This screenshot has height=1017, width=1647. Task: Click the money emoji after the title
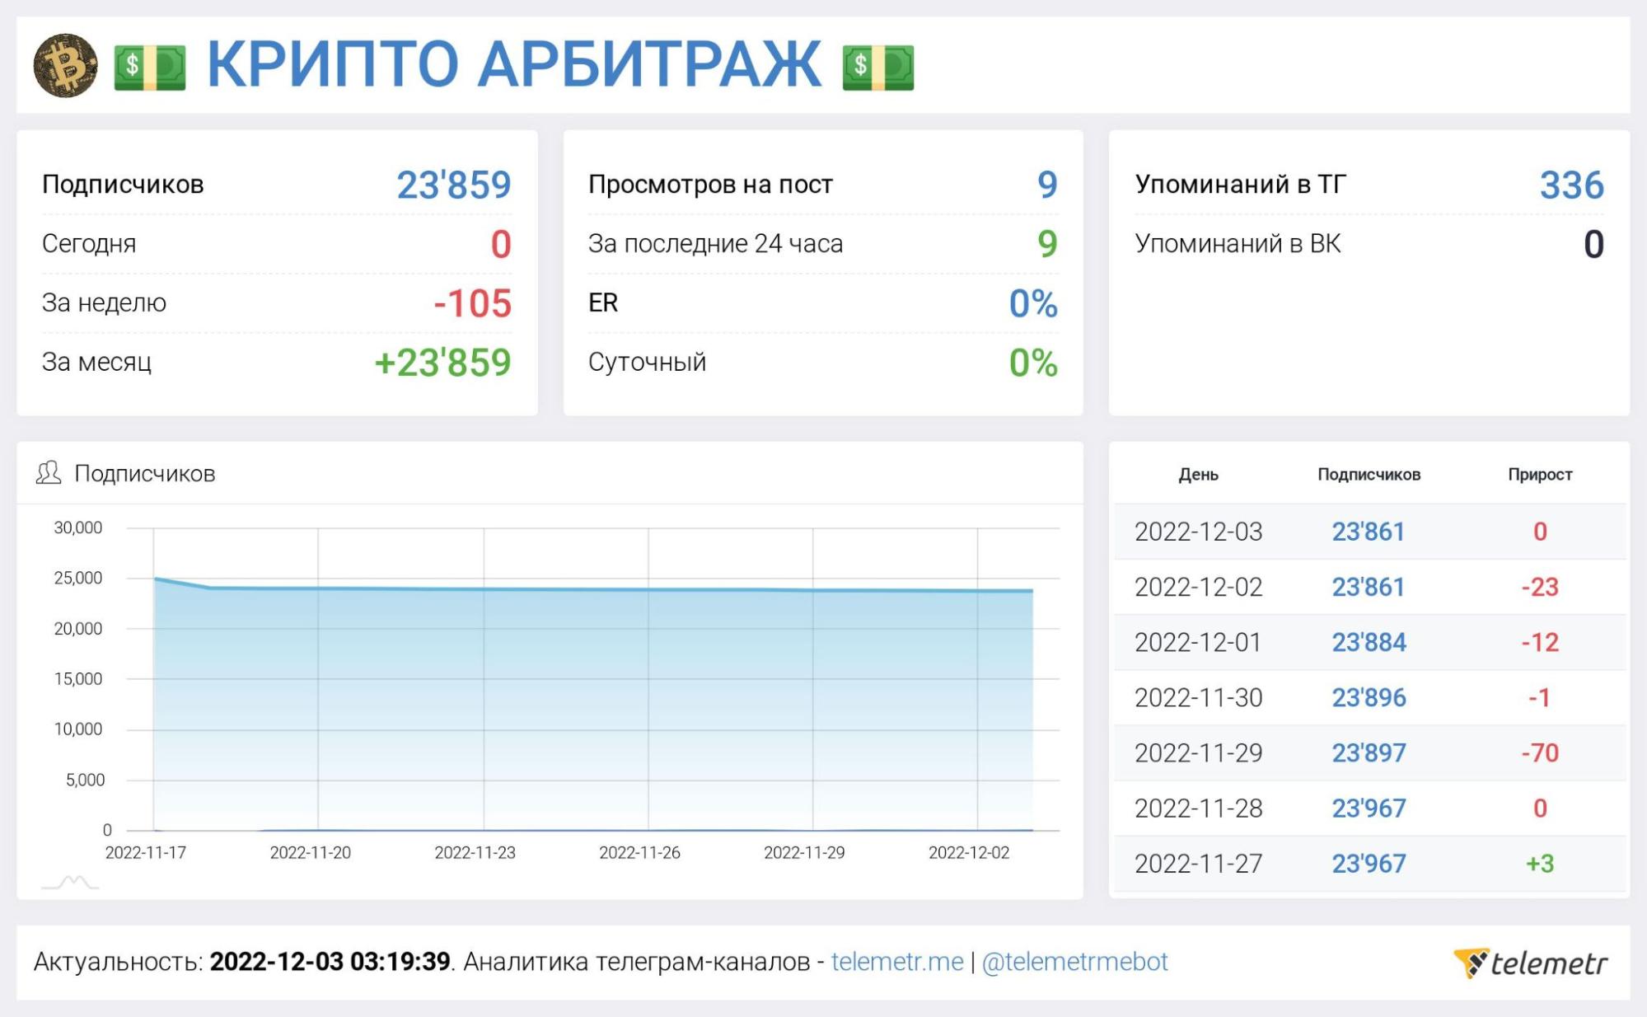(878, 67)
